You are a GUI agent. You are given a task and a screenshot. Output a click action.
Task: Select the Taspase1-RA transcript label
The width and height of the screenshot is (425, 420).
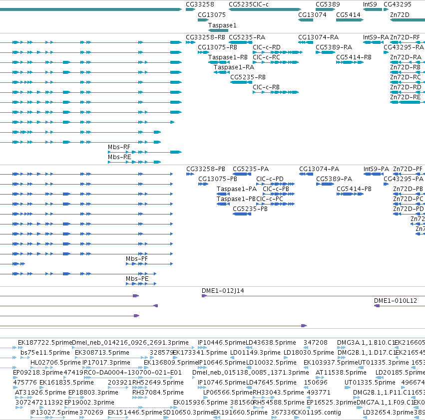pos(234,67)
